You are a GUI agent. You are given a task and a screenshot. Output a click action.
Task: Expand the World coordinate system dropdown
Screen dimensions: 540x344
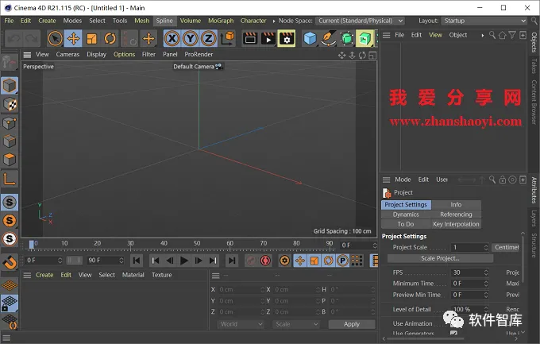[239, 324]
